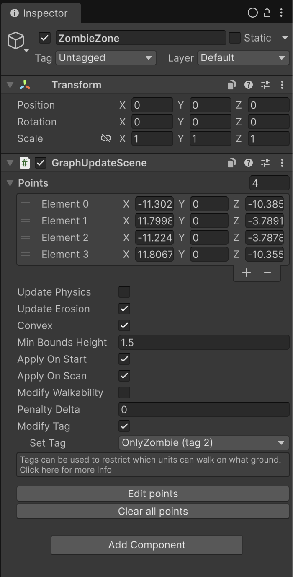Enable the Update Physics checkbox
This screenshot has height=577, width=293.
[124, 292]
